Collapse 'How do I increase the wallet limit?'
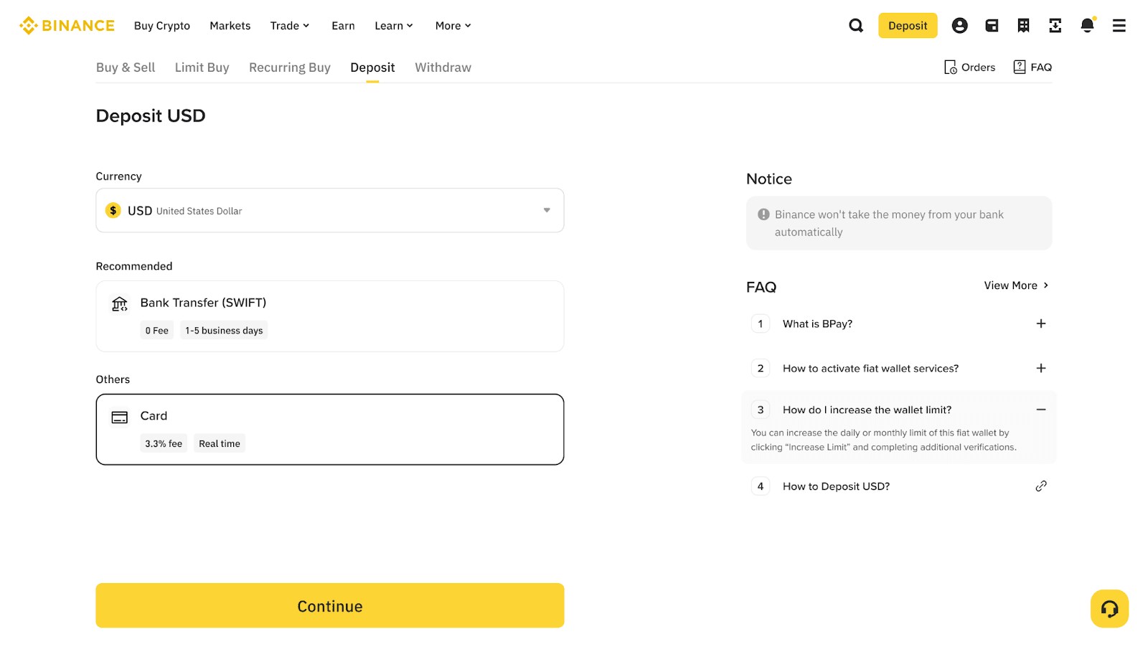The width and height of the screenshot is (1148, 647). tap(1040, 410)
